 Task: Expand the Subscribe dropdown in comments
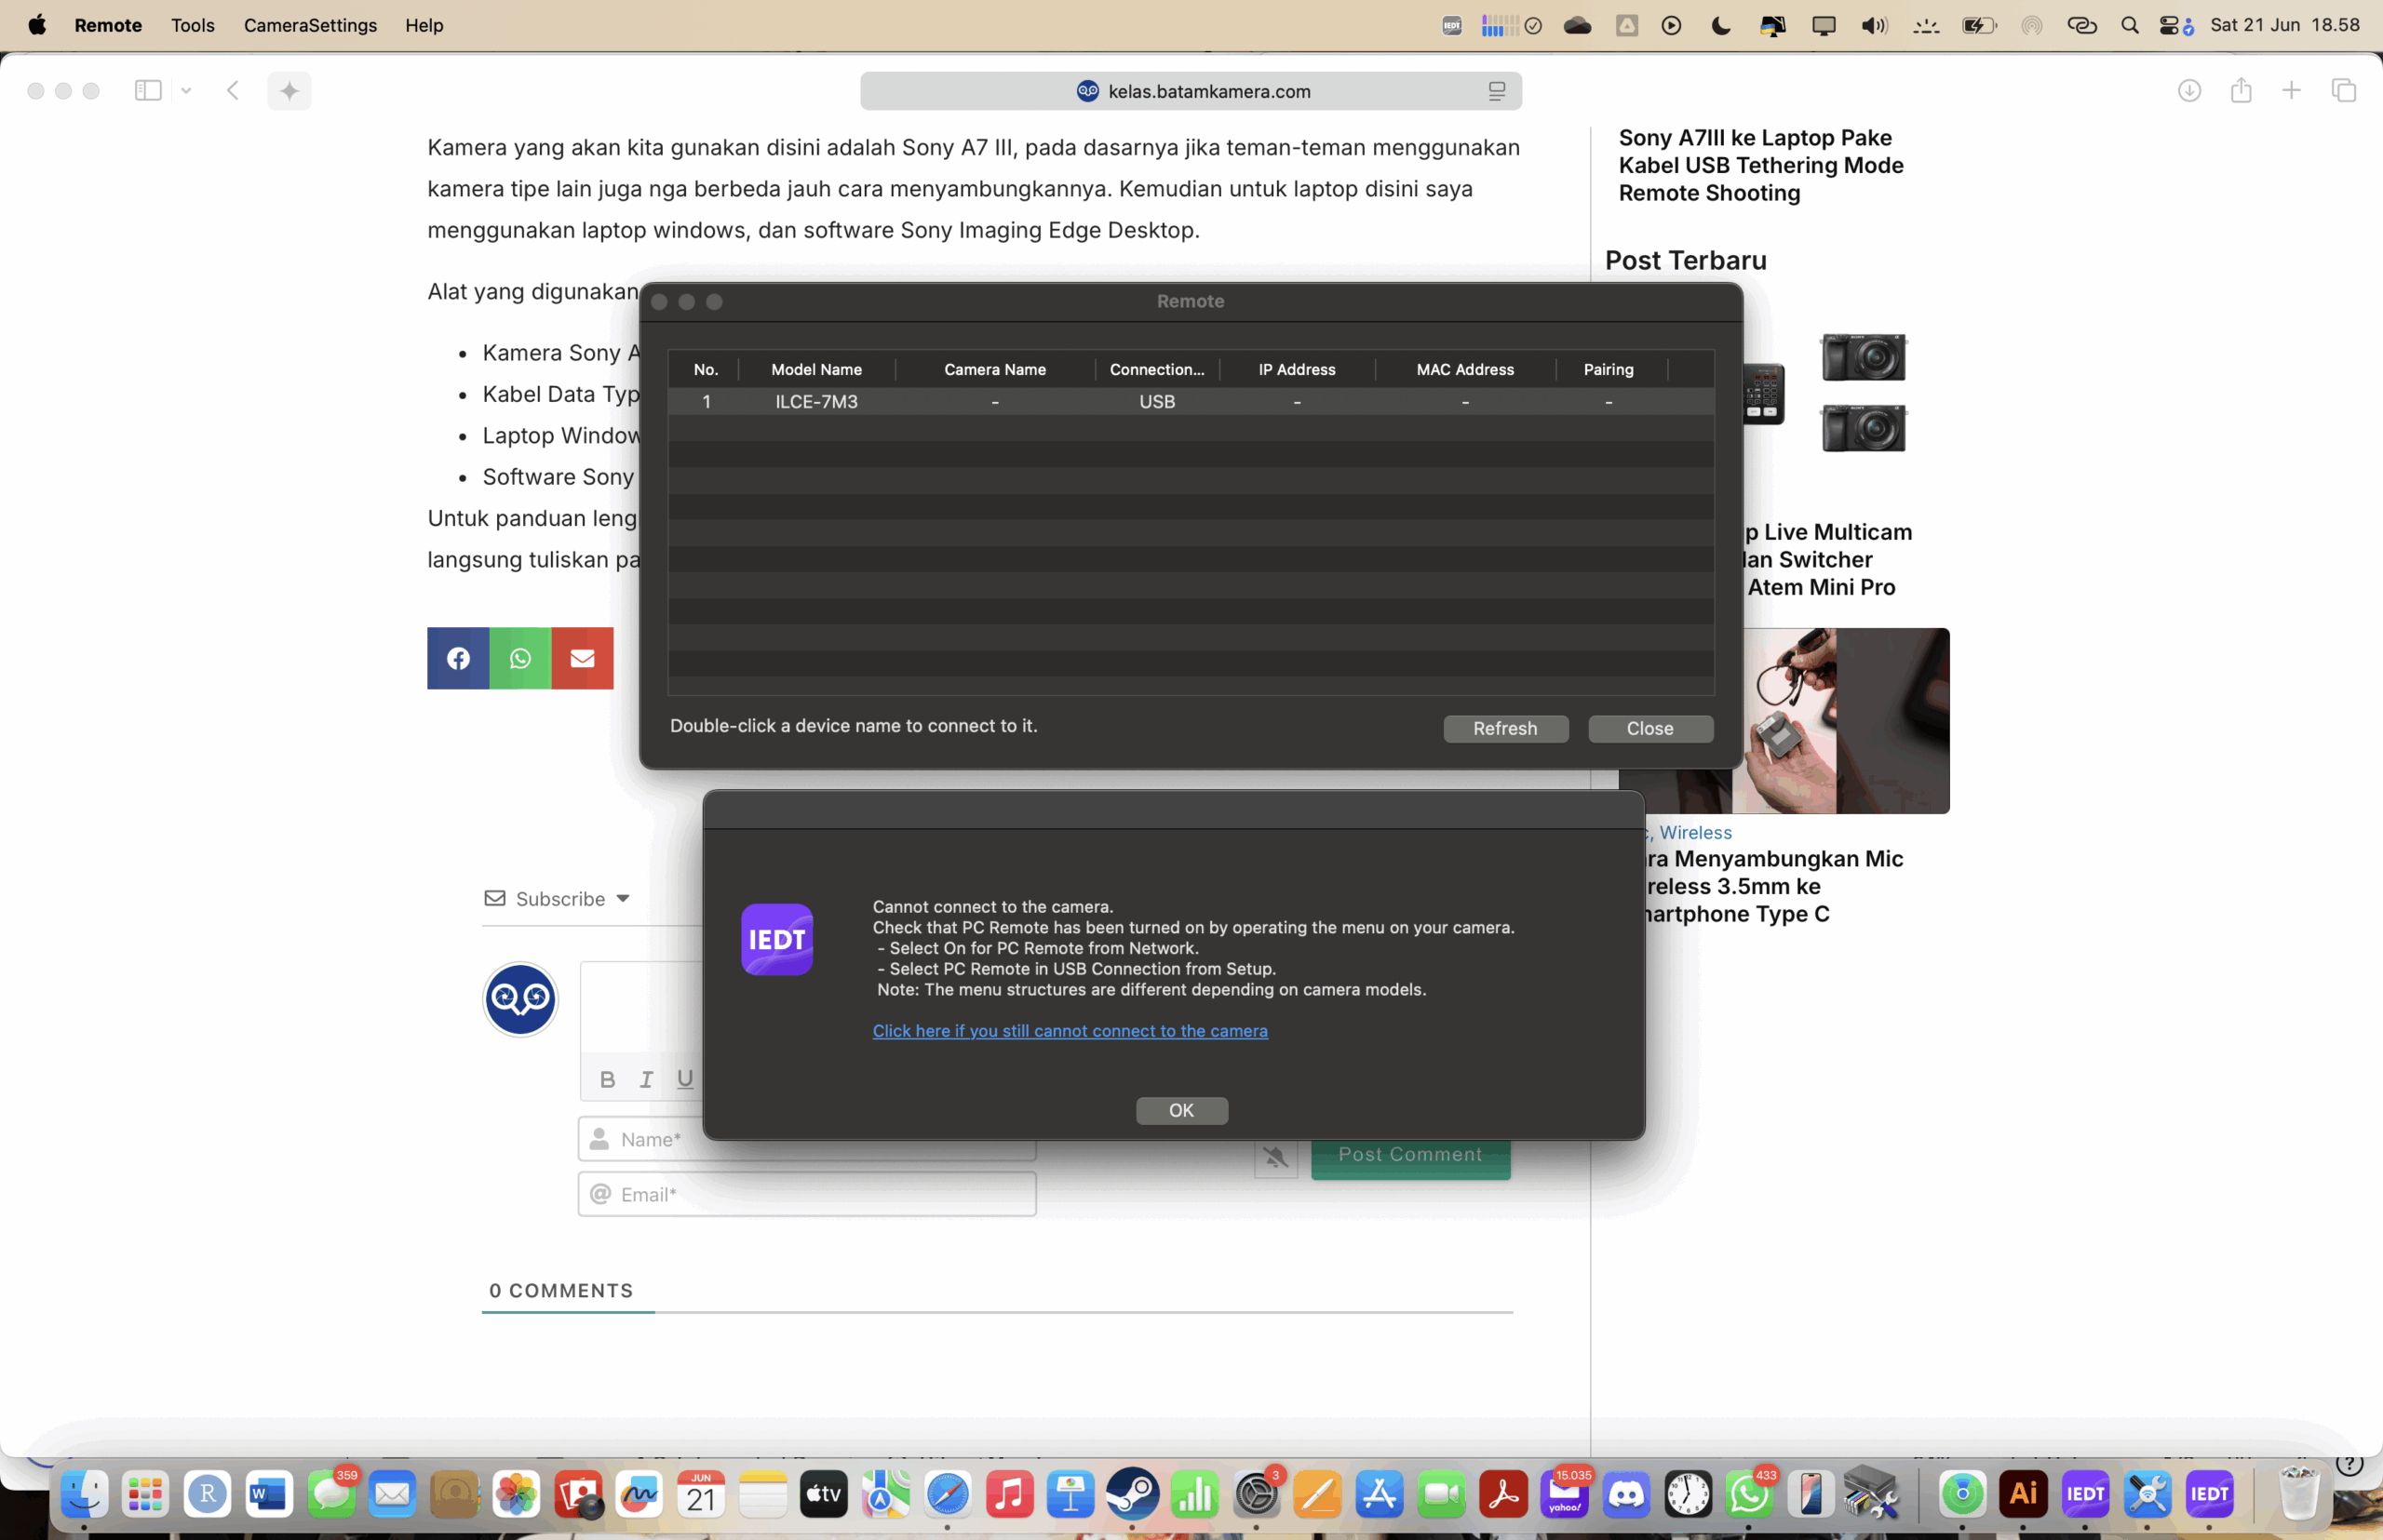point(559,898)
